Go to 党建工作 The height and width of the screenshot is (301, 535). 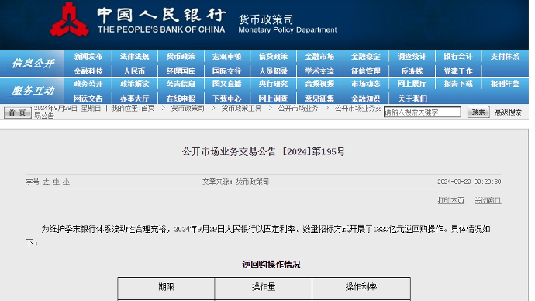tap(458, 71)
